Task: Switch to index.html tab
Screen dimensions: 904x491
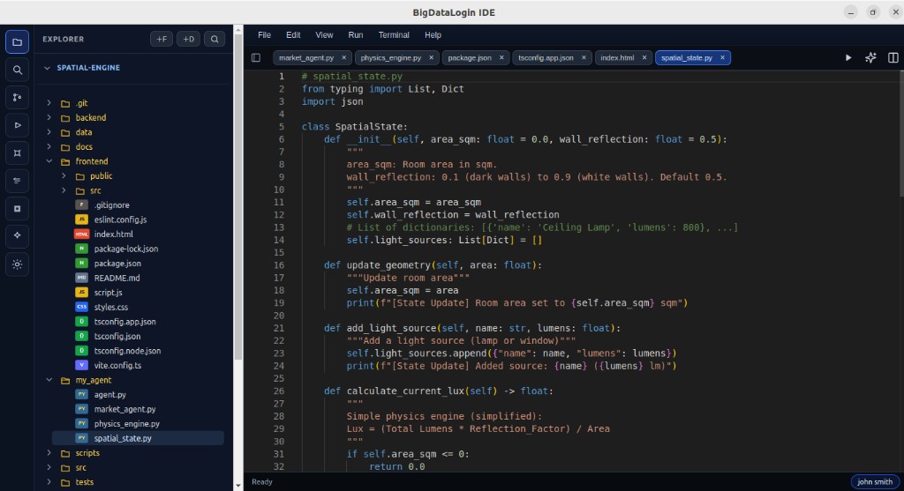Action: pos(617,57)
